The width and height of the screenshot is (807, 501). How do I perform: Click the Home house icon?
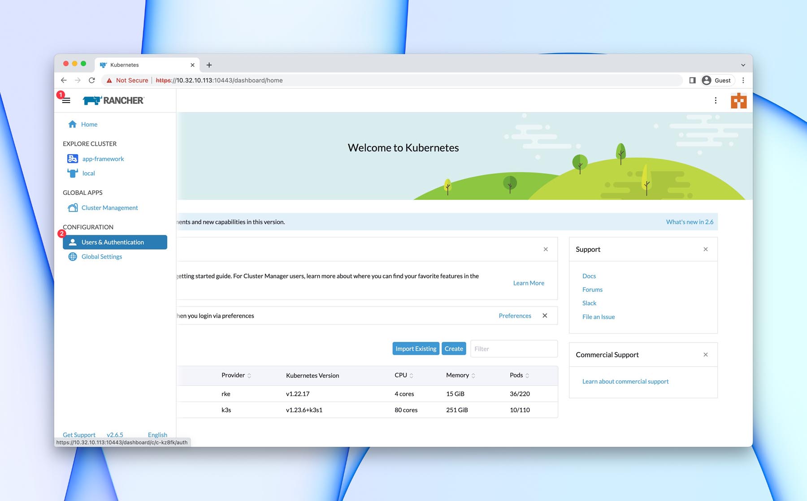pyautogui.click(x=72, y=124)
